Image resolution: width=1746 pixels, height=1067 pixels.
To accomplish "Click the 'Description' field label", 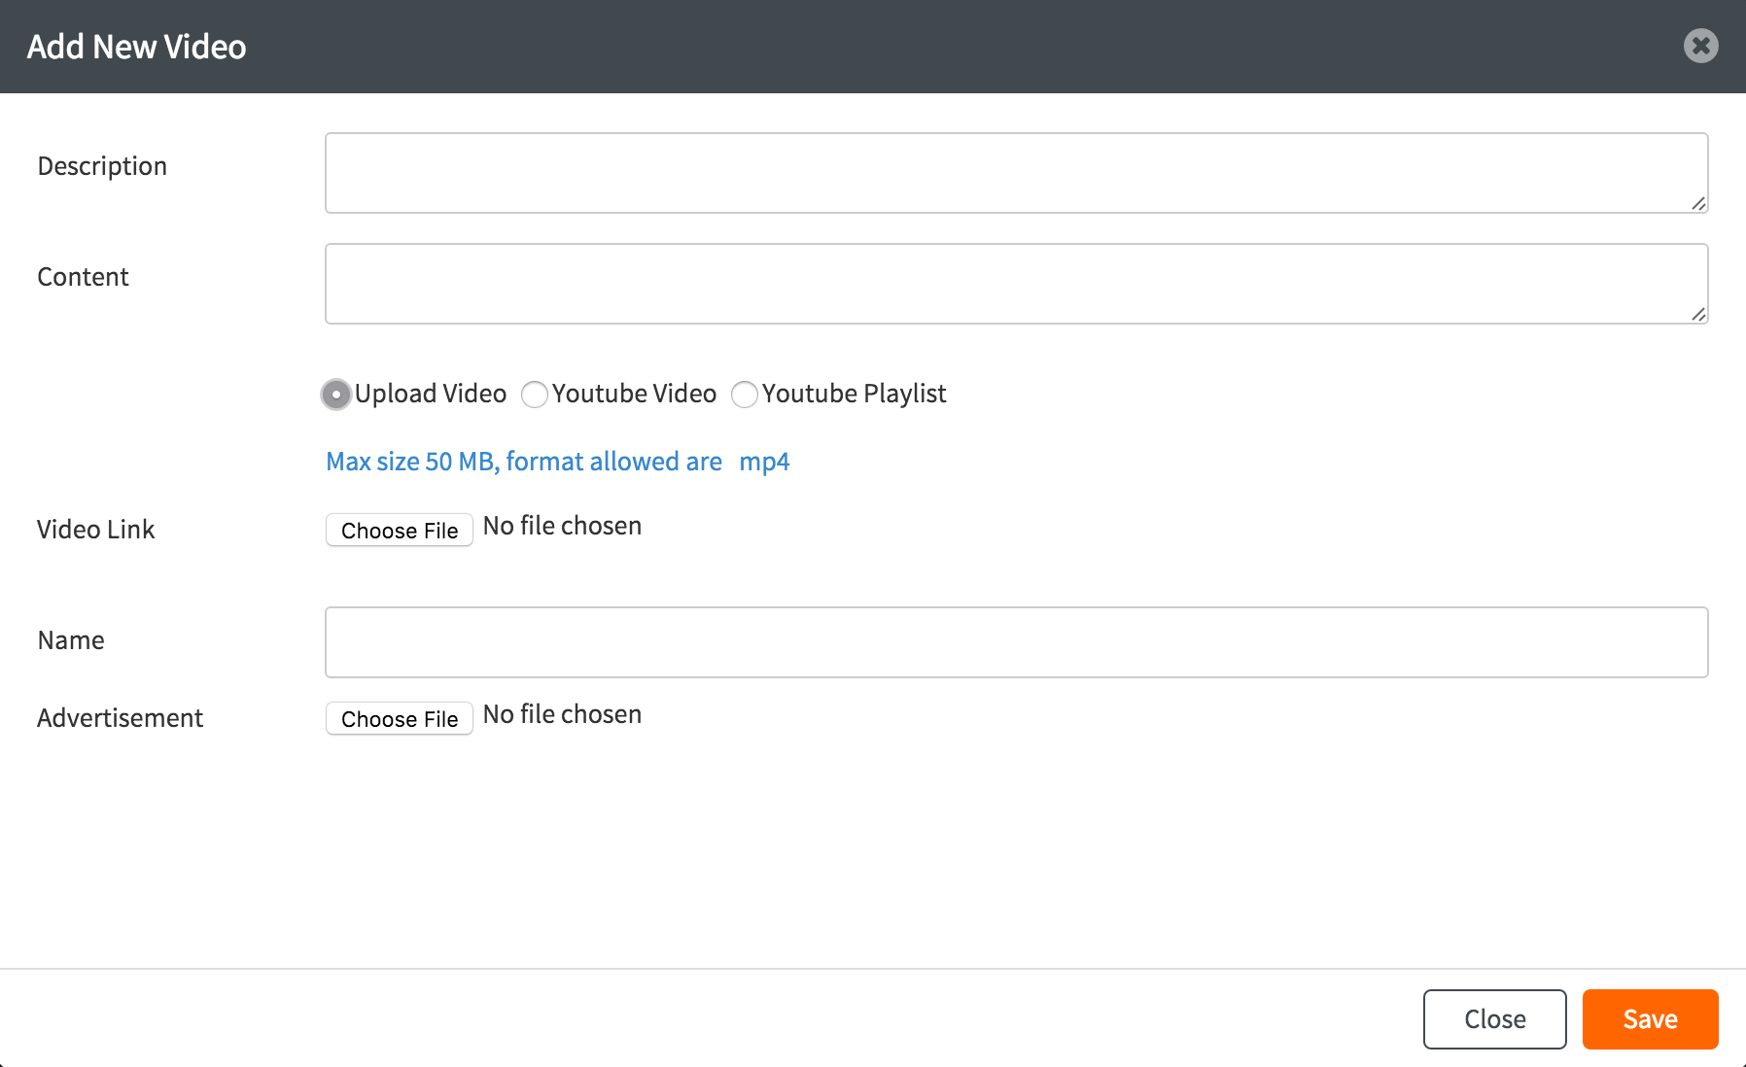I will 102,166.
